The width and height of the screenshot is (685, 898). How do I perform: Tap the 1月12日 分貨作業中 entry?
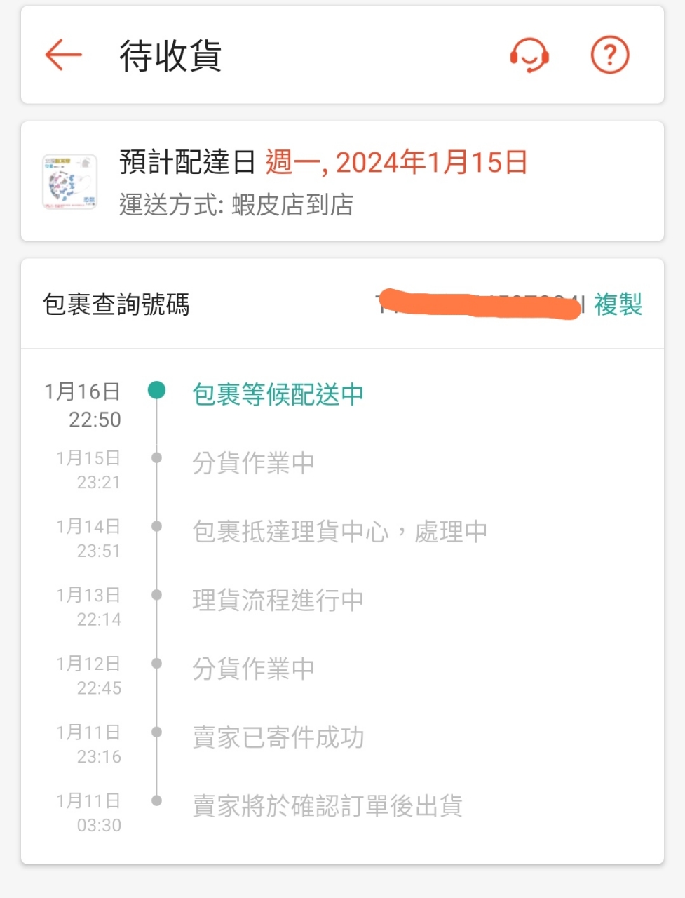(x=253, y=669)
